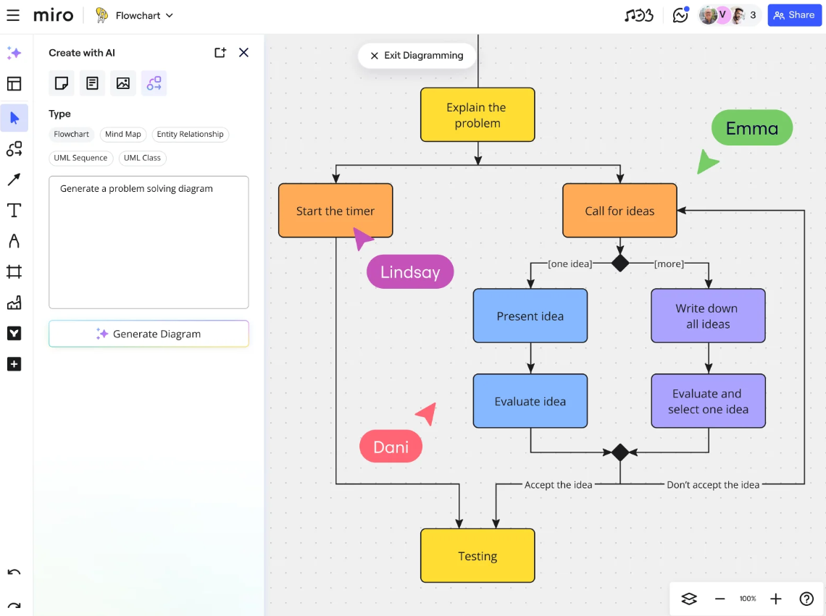Viewport: 826px width, 616px height.
Task: Open the Shapes and diagramming tool
Action: (14, 149)
